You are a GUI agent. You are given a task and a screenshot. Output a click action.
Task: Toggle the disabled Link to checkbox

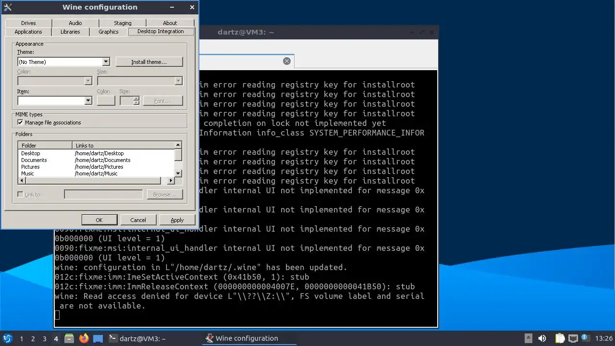pyautogui.click(x=20, y=194)
